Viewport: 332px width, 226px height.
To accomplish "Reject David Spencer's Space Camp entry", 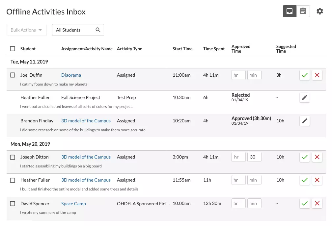I will coord(317,203).
